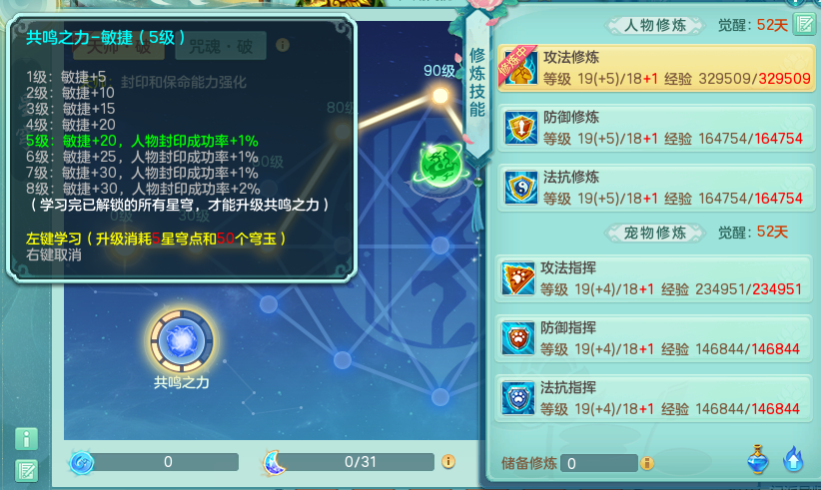The height and width of the screenshot is (490, 821).
Task: Click the blue flame upgrade arrow icon
Action: 793,459
